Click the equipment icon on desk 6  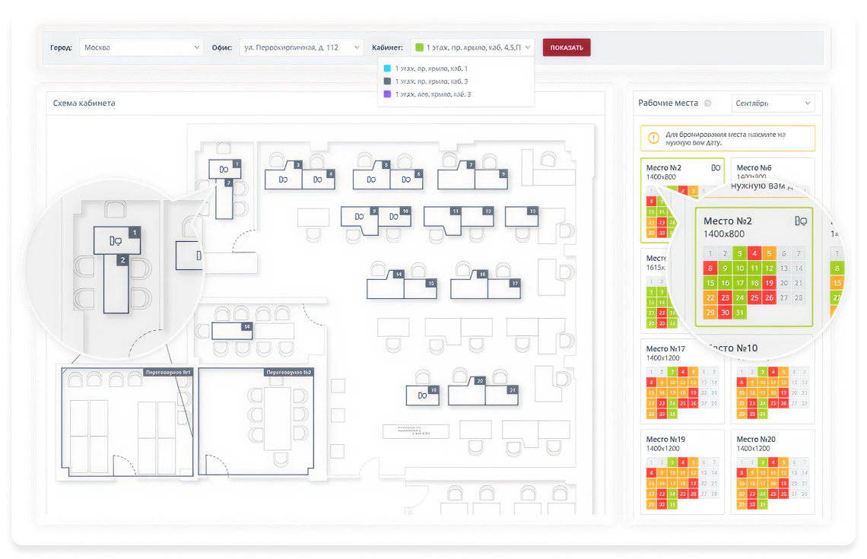tap(406, 179)
